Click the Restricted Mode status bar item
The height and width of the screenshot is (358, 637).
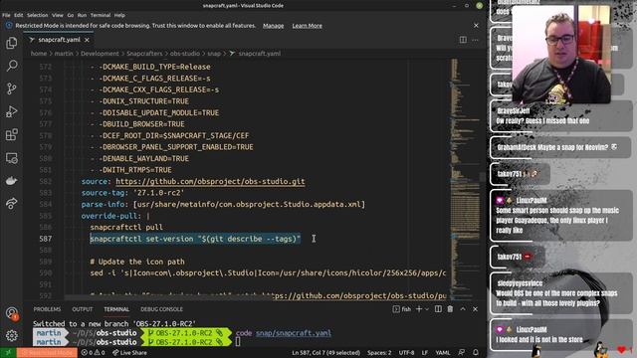(x=47, y=353)
